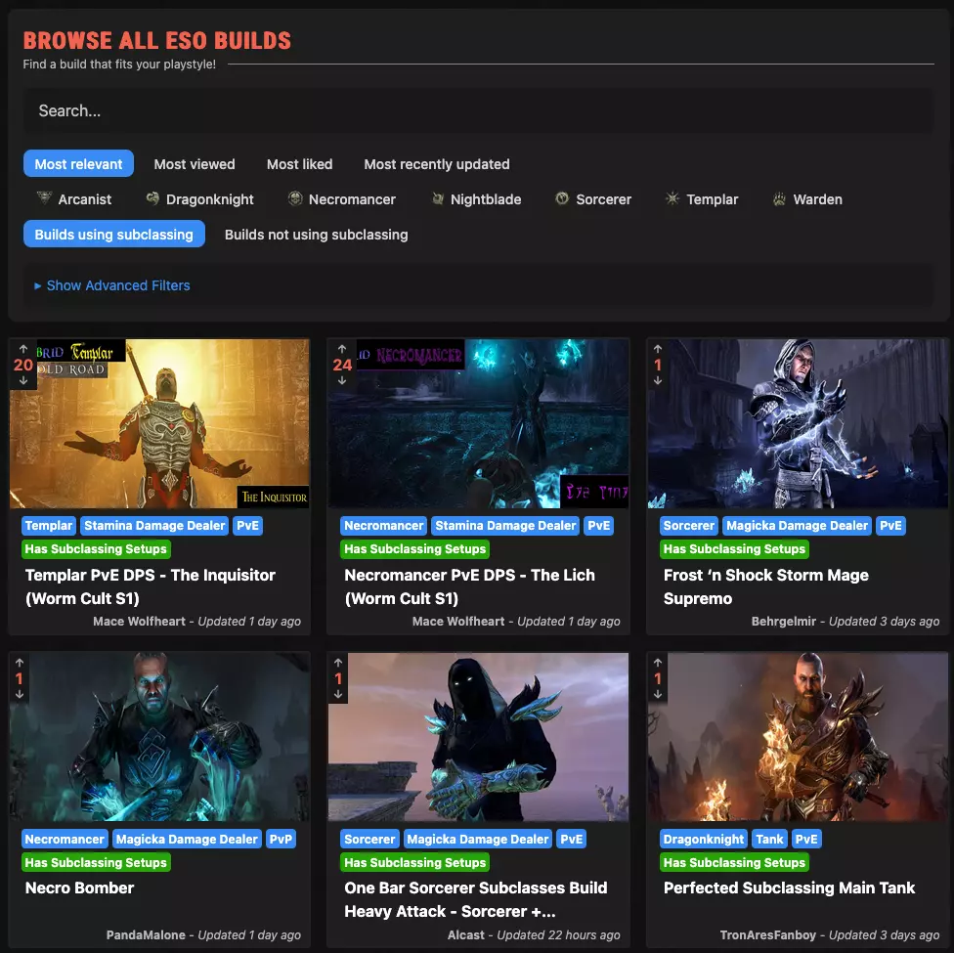This screenshot has width=954, height=953.
Task: Select the Most relevant sort option
Action: pyautogui.click(x=78, y=163)
